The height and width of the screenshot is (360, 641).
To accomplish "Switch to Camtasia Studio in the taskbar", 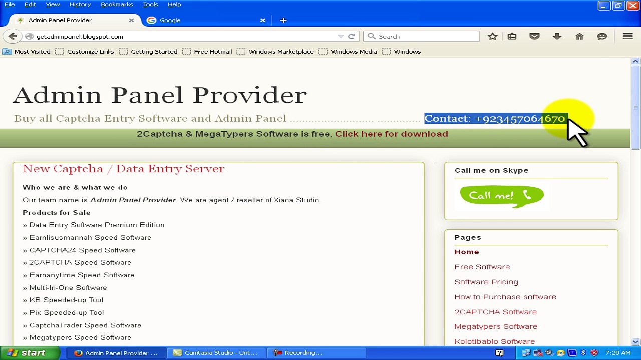I will click(215, 353).
